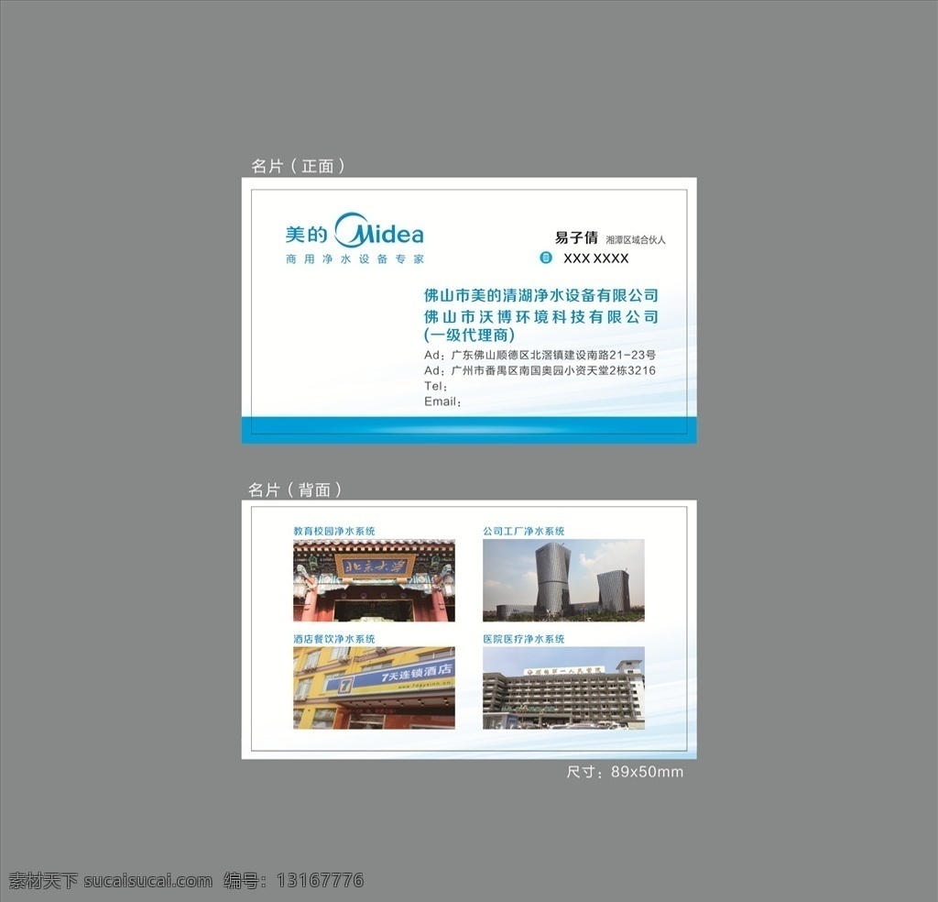Viewport: 938px width, 902px height.
Task: Select the Peking University gate photo
Action: tap(374, 580)
